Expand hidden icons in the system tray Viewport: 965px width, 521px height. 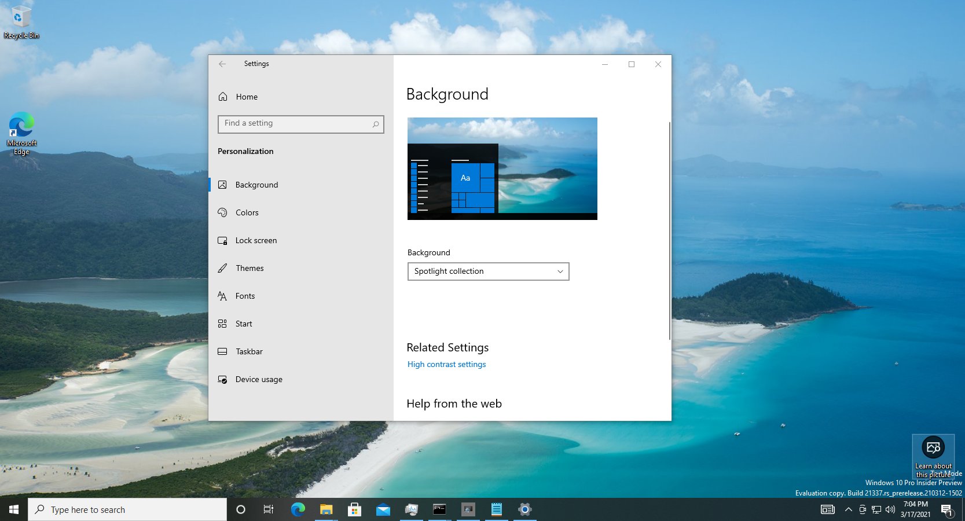tap(848, 510)
